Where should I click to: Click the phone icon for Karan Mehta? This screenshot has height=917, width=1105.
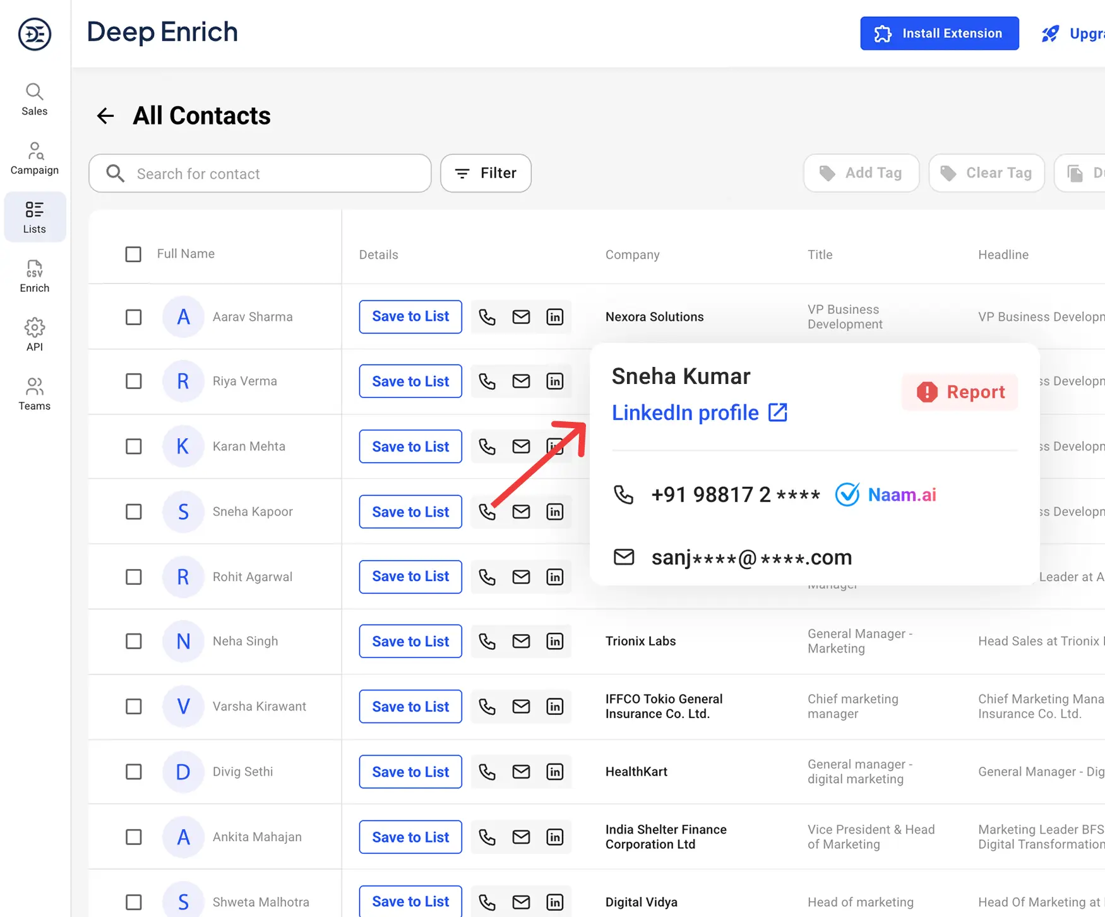[x=487, y=447]
